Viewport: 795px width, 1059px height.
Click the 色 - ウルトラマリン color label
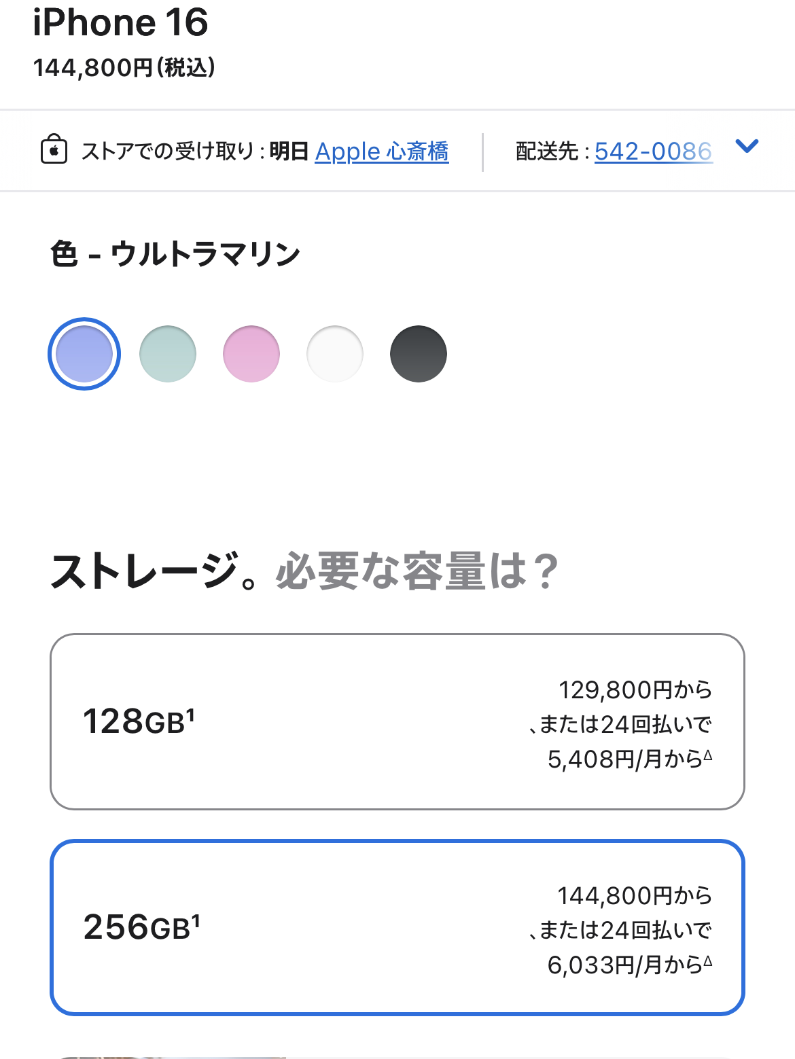[175, 254]
